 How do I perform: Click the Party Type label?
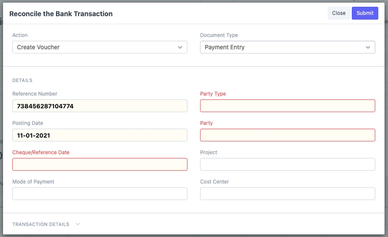213,94
